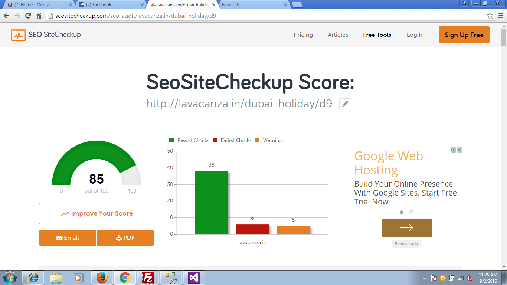Select the first ad carousel dot
Image resolution: width=507 pixels, height=285 pixels.
[x=402, y=212]
